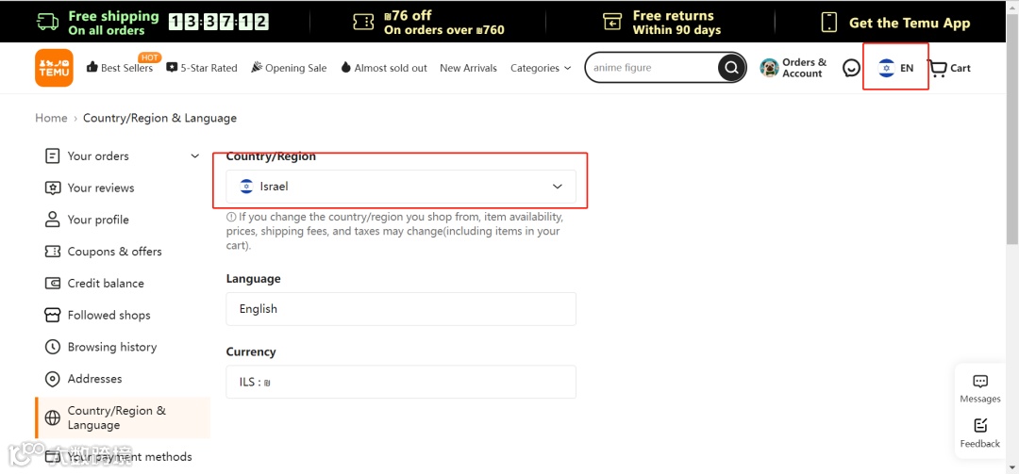This screenshot has height=474, width=1019.
Task: Click the free returns box icon
Action: point(612,22)
